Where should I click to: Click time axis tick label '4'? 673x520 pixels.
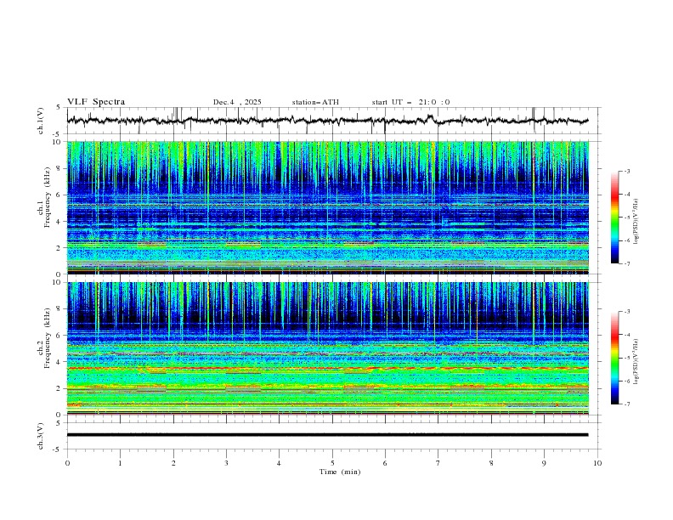279,463
